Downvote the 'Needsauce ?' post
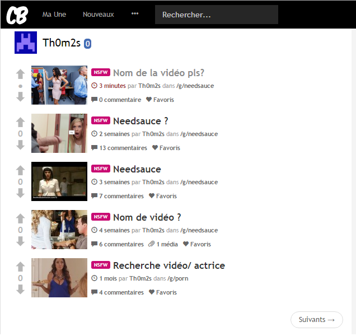356x336 pixels. (x=21, y=146)
